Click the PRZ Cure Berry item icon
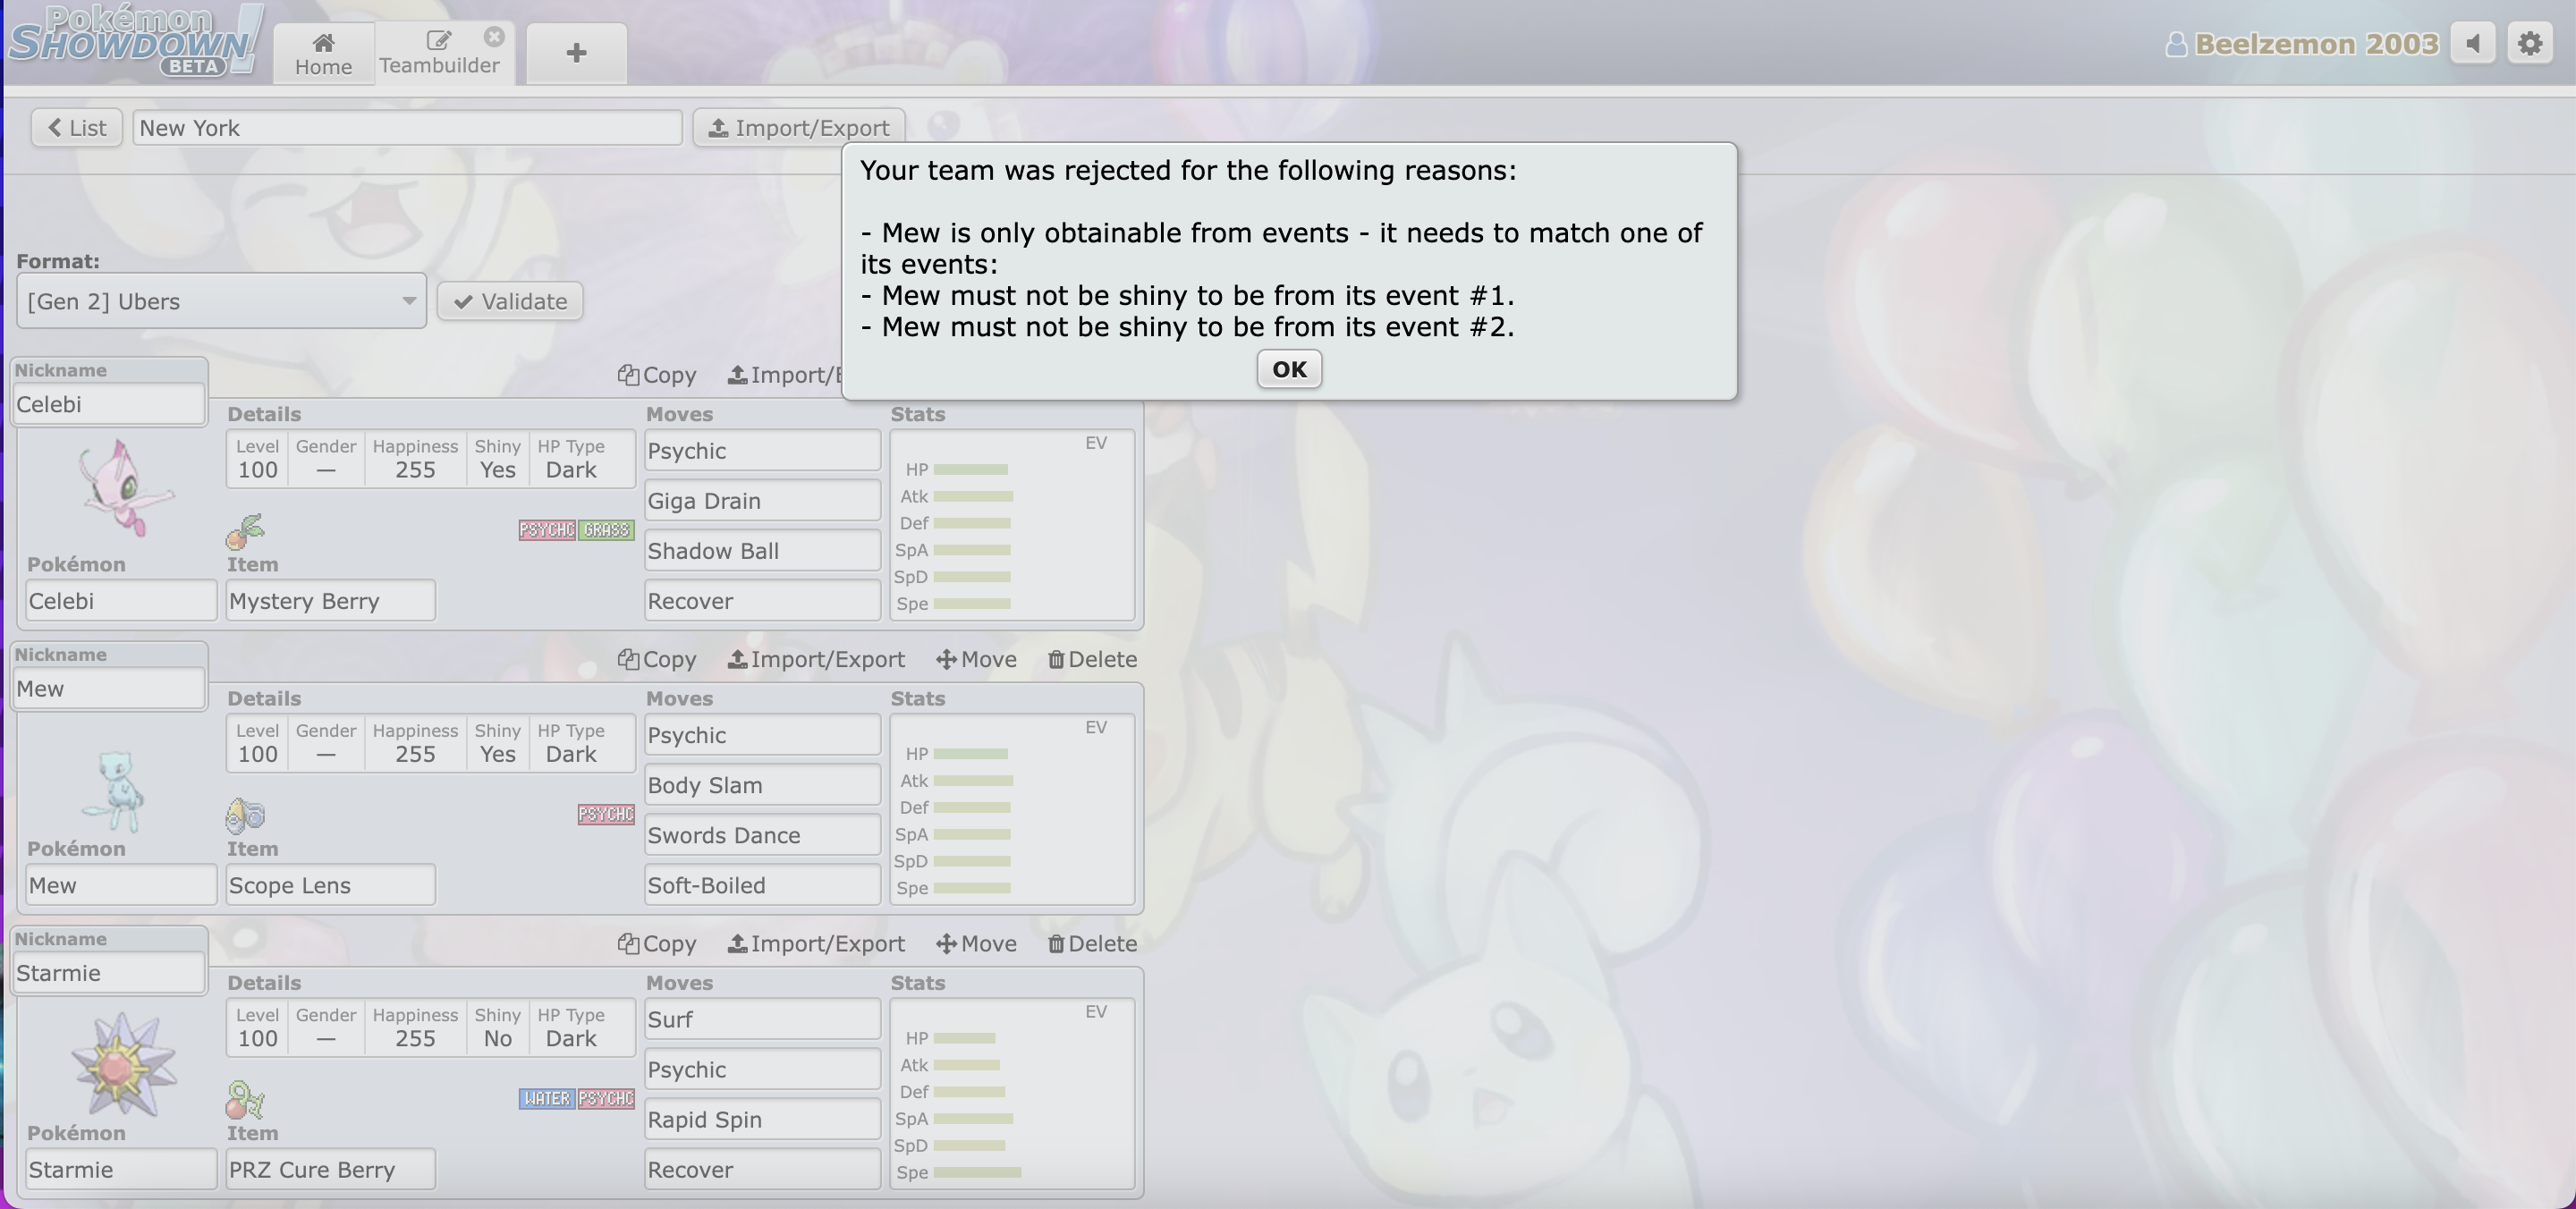Viewport: 2576px width, 1209px height. click(x=245, y=1100)
